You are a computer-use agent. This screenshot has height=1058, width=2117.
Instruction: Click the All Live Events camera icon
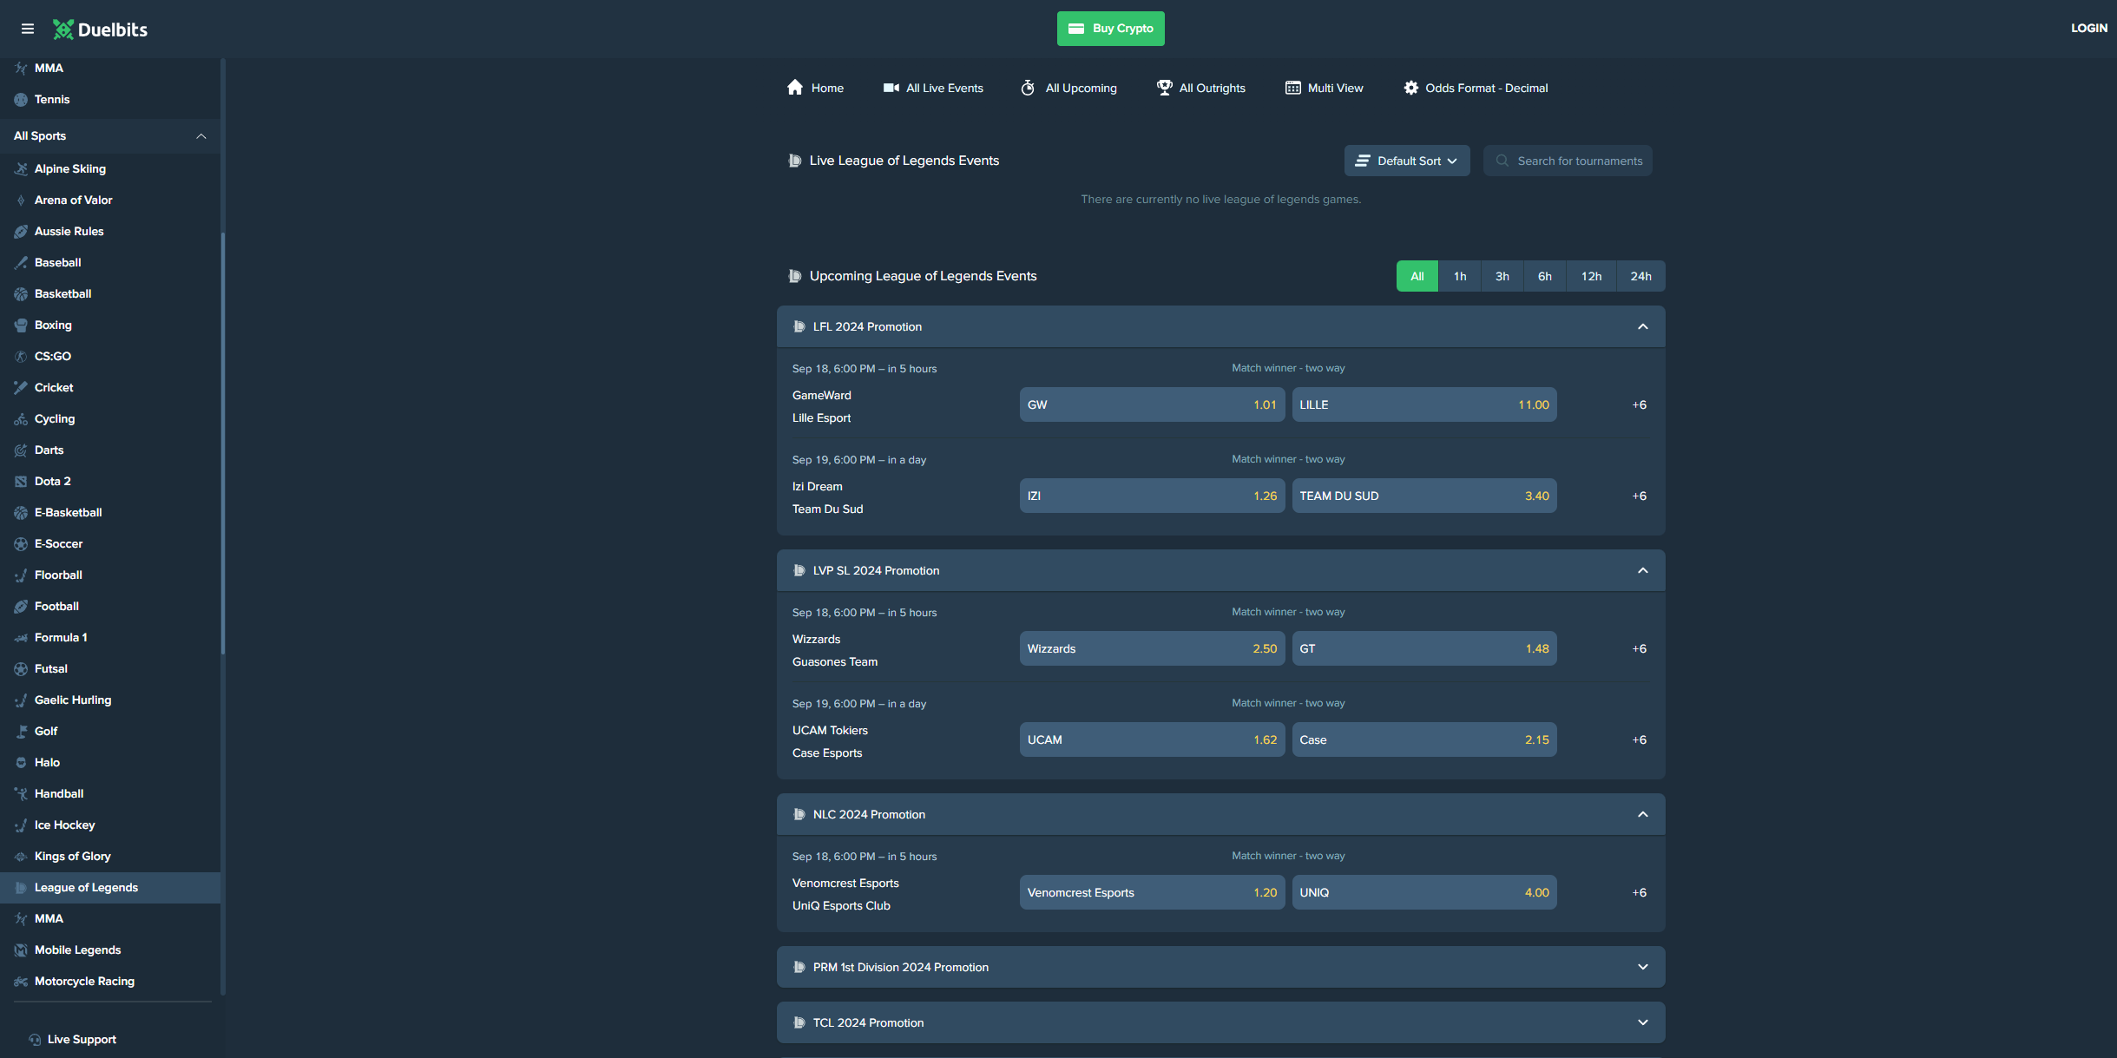tap(891, 88)
